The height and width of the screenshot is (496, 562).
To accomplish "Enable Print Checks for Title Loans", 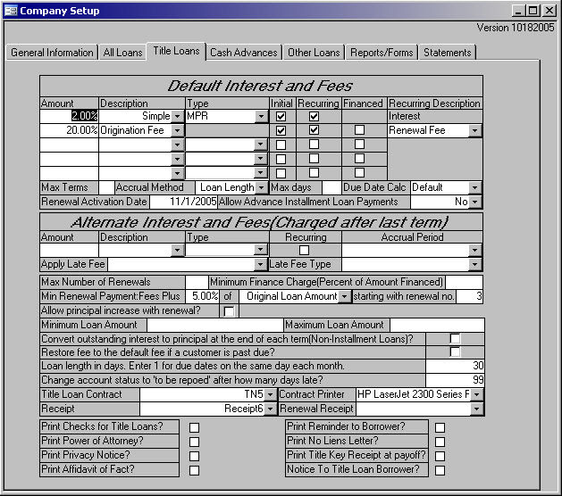I will point(194,427).
